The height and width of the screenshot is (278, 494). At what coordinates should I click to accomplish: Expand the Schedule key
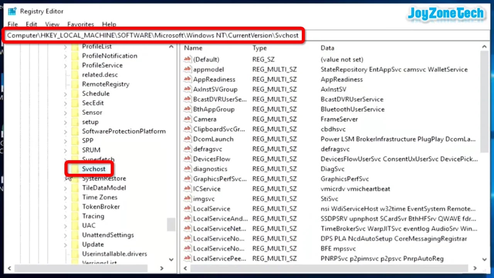(65, 94)
